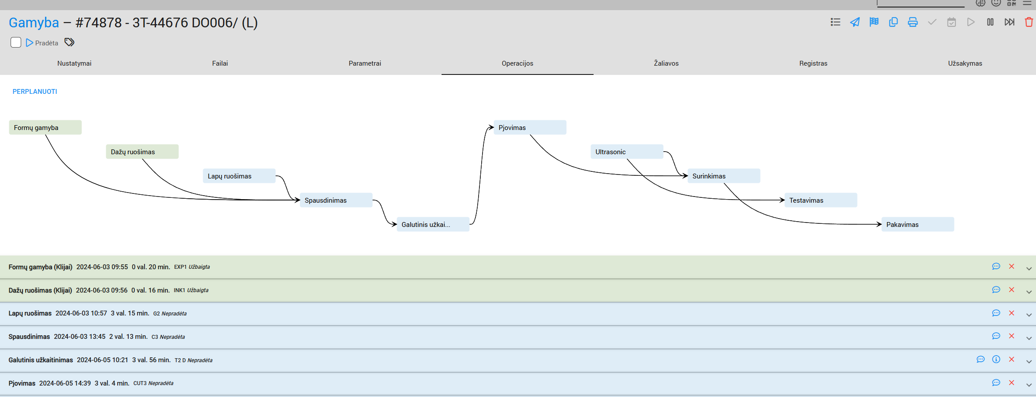Click info icon on Galutinis užkaitinimas row

pos(996,360)
